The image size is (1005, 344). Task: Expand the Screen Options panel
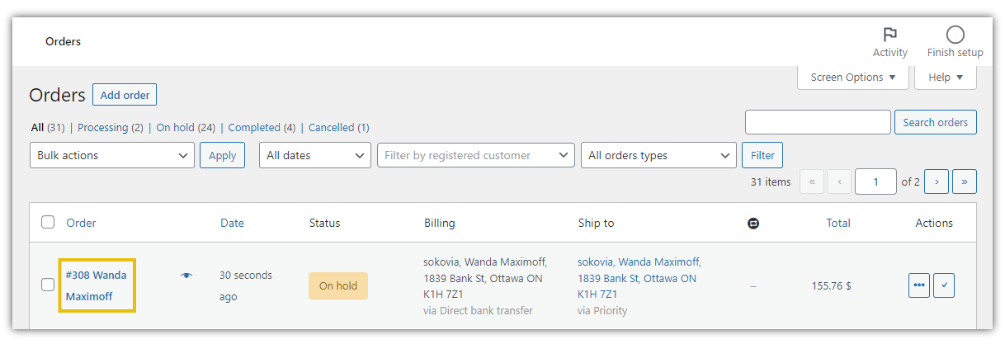point(853,78)
